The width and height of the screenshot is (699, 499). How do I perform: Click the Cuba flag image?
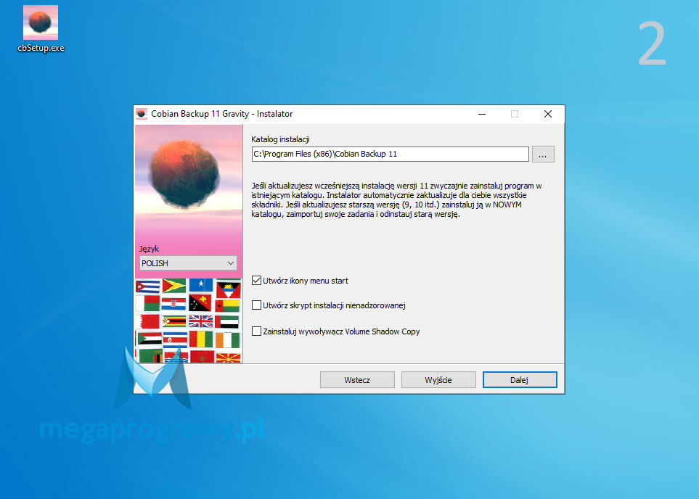click(147, 286)
